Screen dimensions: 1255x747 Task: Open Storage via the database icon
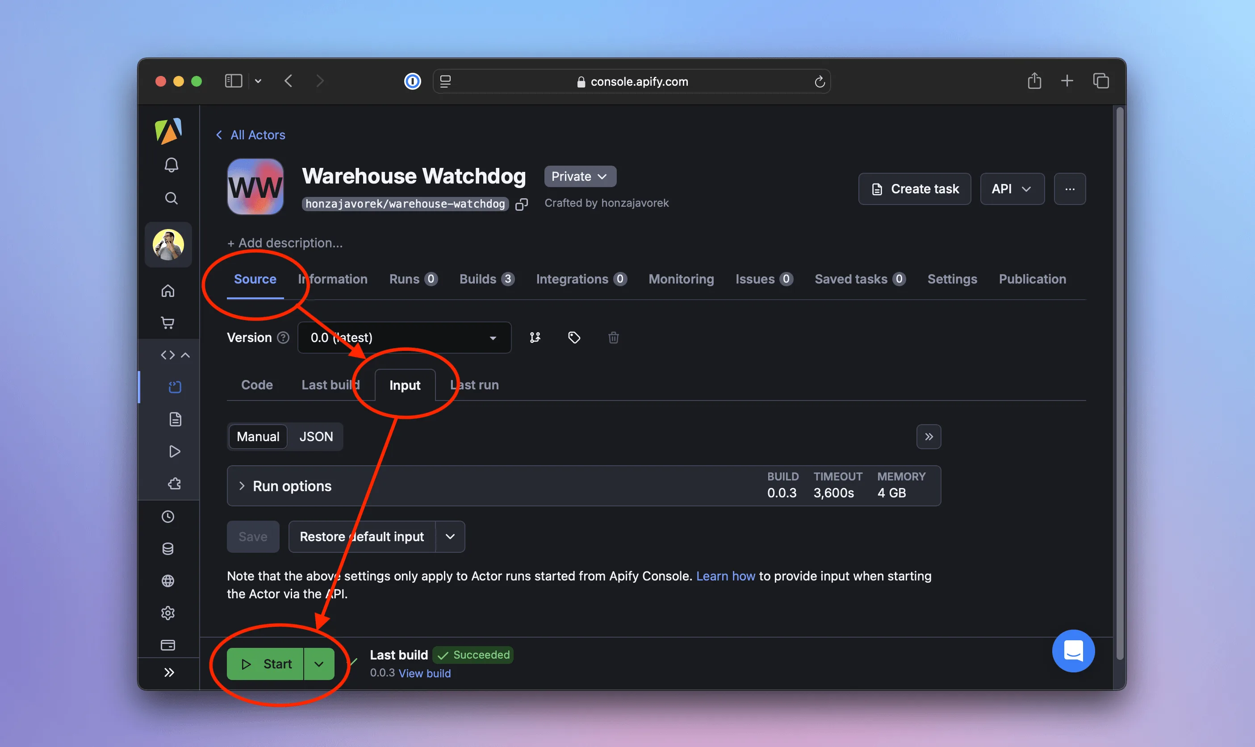167,549
